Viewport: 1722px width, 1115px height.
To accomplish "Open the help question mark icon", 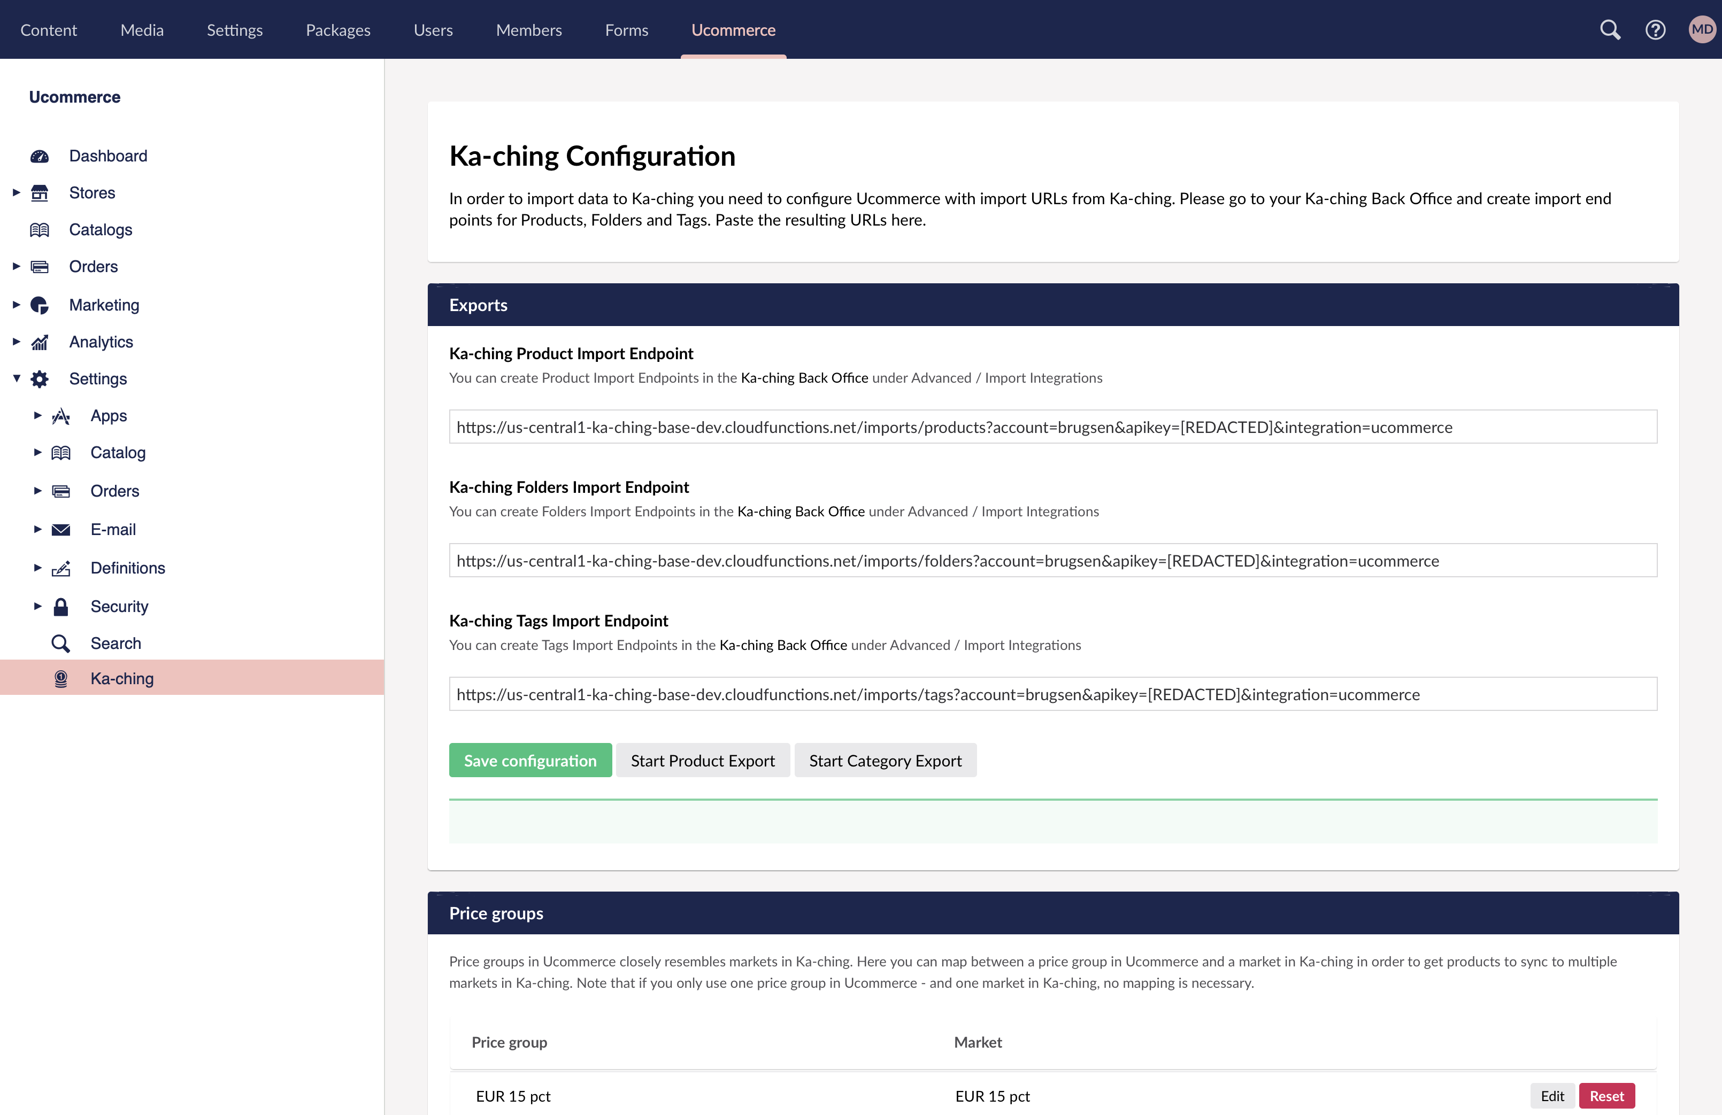I will tap(1656, 29).
